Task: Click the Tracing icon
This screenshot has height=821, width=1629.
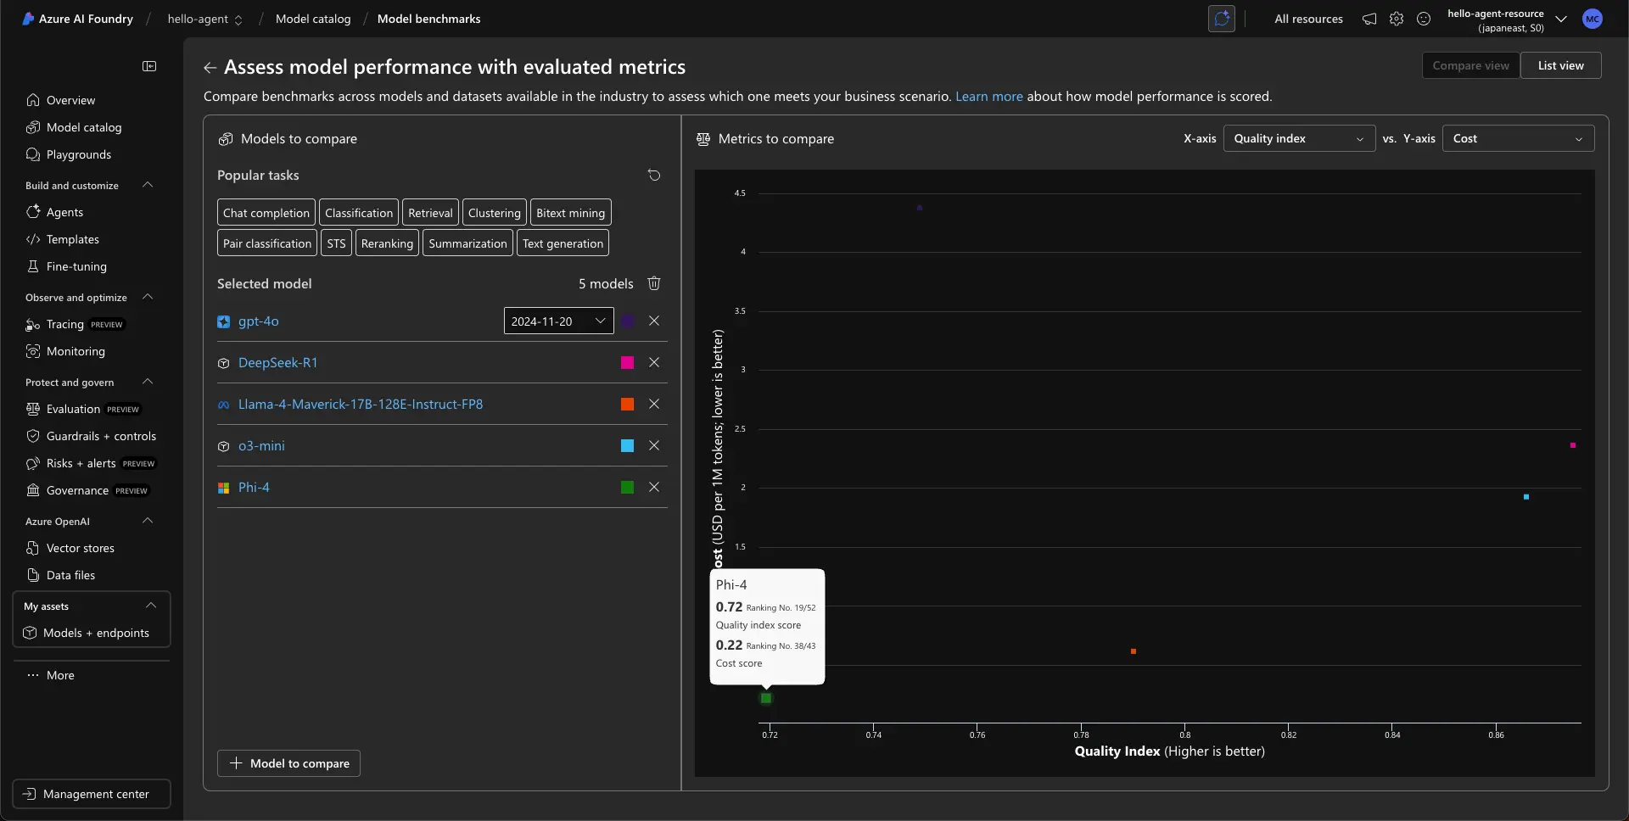Action: (33, 324)
